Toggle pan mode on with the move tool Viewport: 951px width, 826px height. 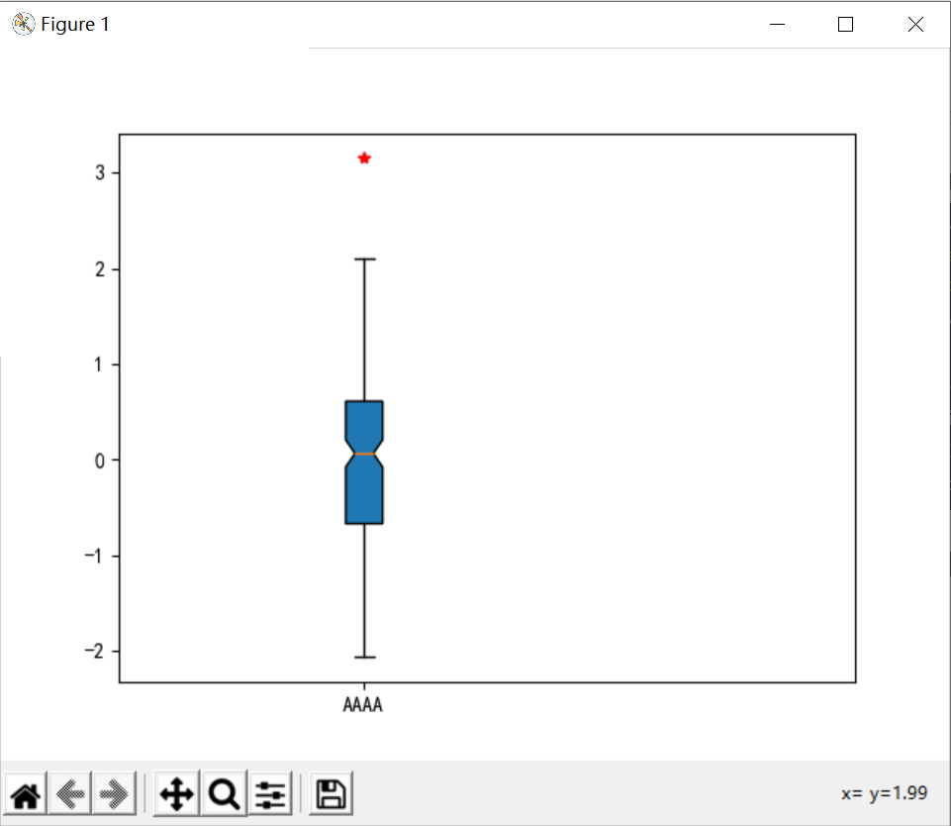click(x=175, y=792)
